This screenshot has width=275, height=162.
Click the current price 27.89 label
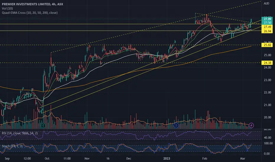(x=267, y=19)
